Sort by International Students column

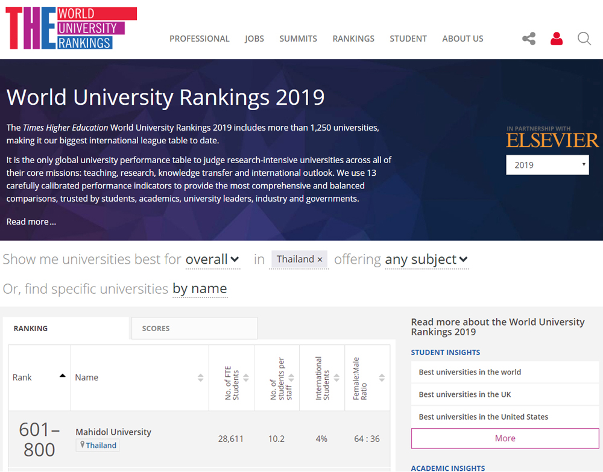(x=336, y=377)
